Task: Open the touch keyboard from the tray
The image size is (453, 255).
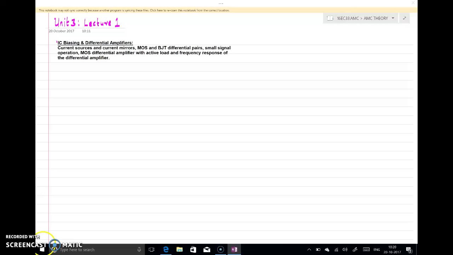Action: click(x=366, y=250)
